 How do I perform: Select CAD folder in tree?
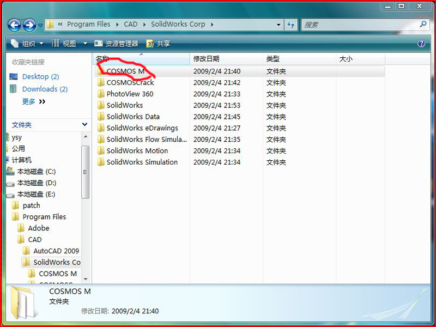[35, 239]
